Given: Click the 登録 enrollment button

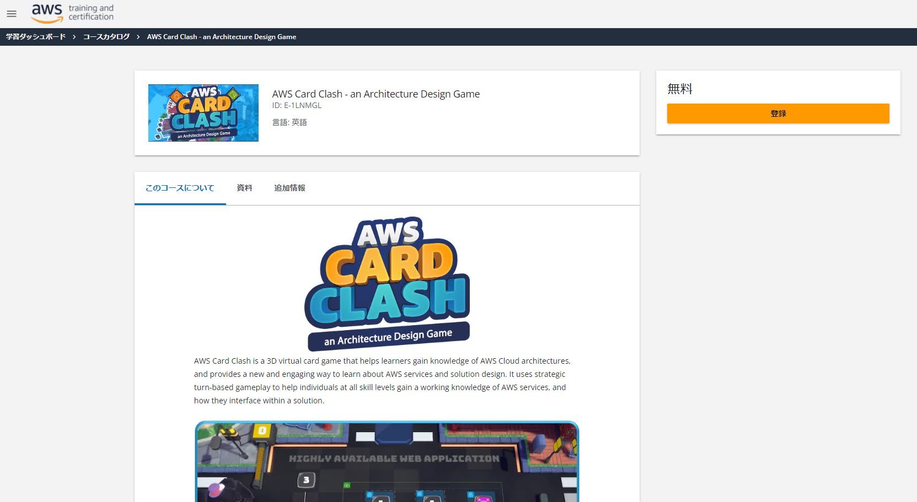Looking at the screenshot, I should coord(777,114).
